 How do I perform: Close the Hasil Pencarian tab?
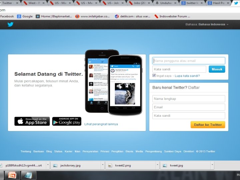[x=228, y=3]
